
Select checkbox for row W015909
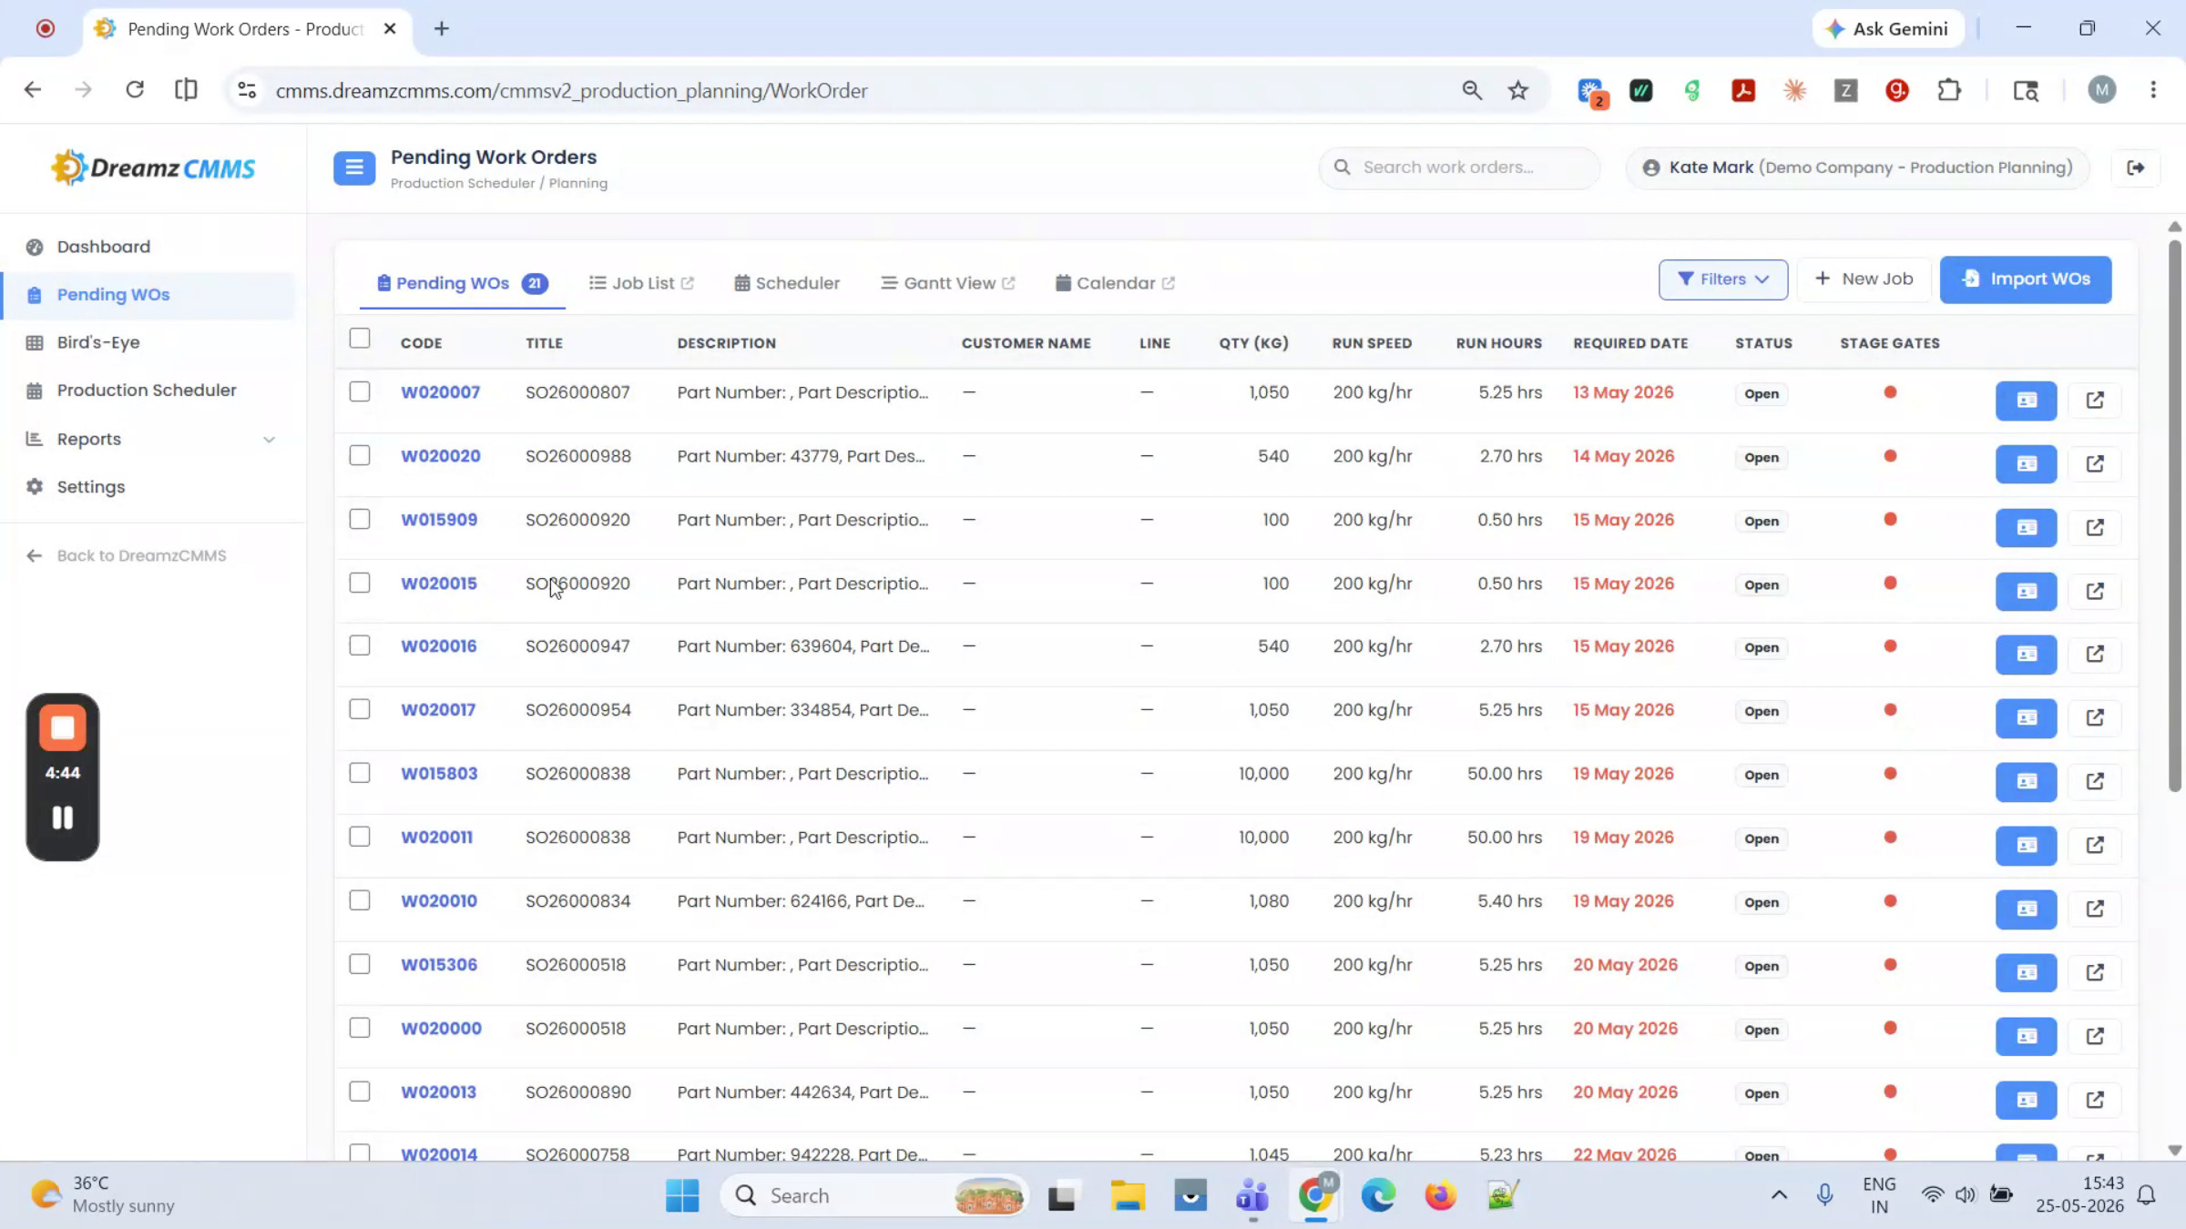coord(360,519)
